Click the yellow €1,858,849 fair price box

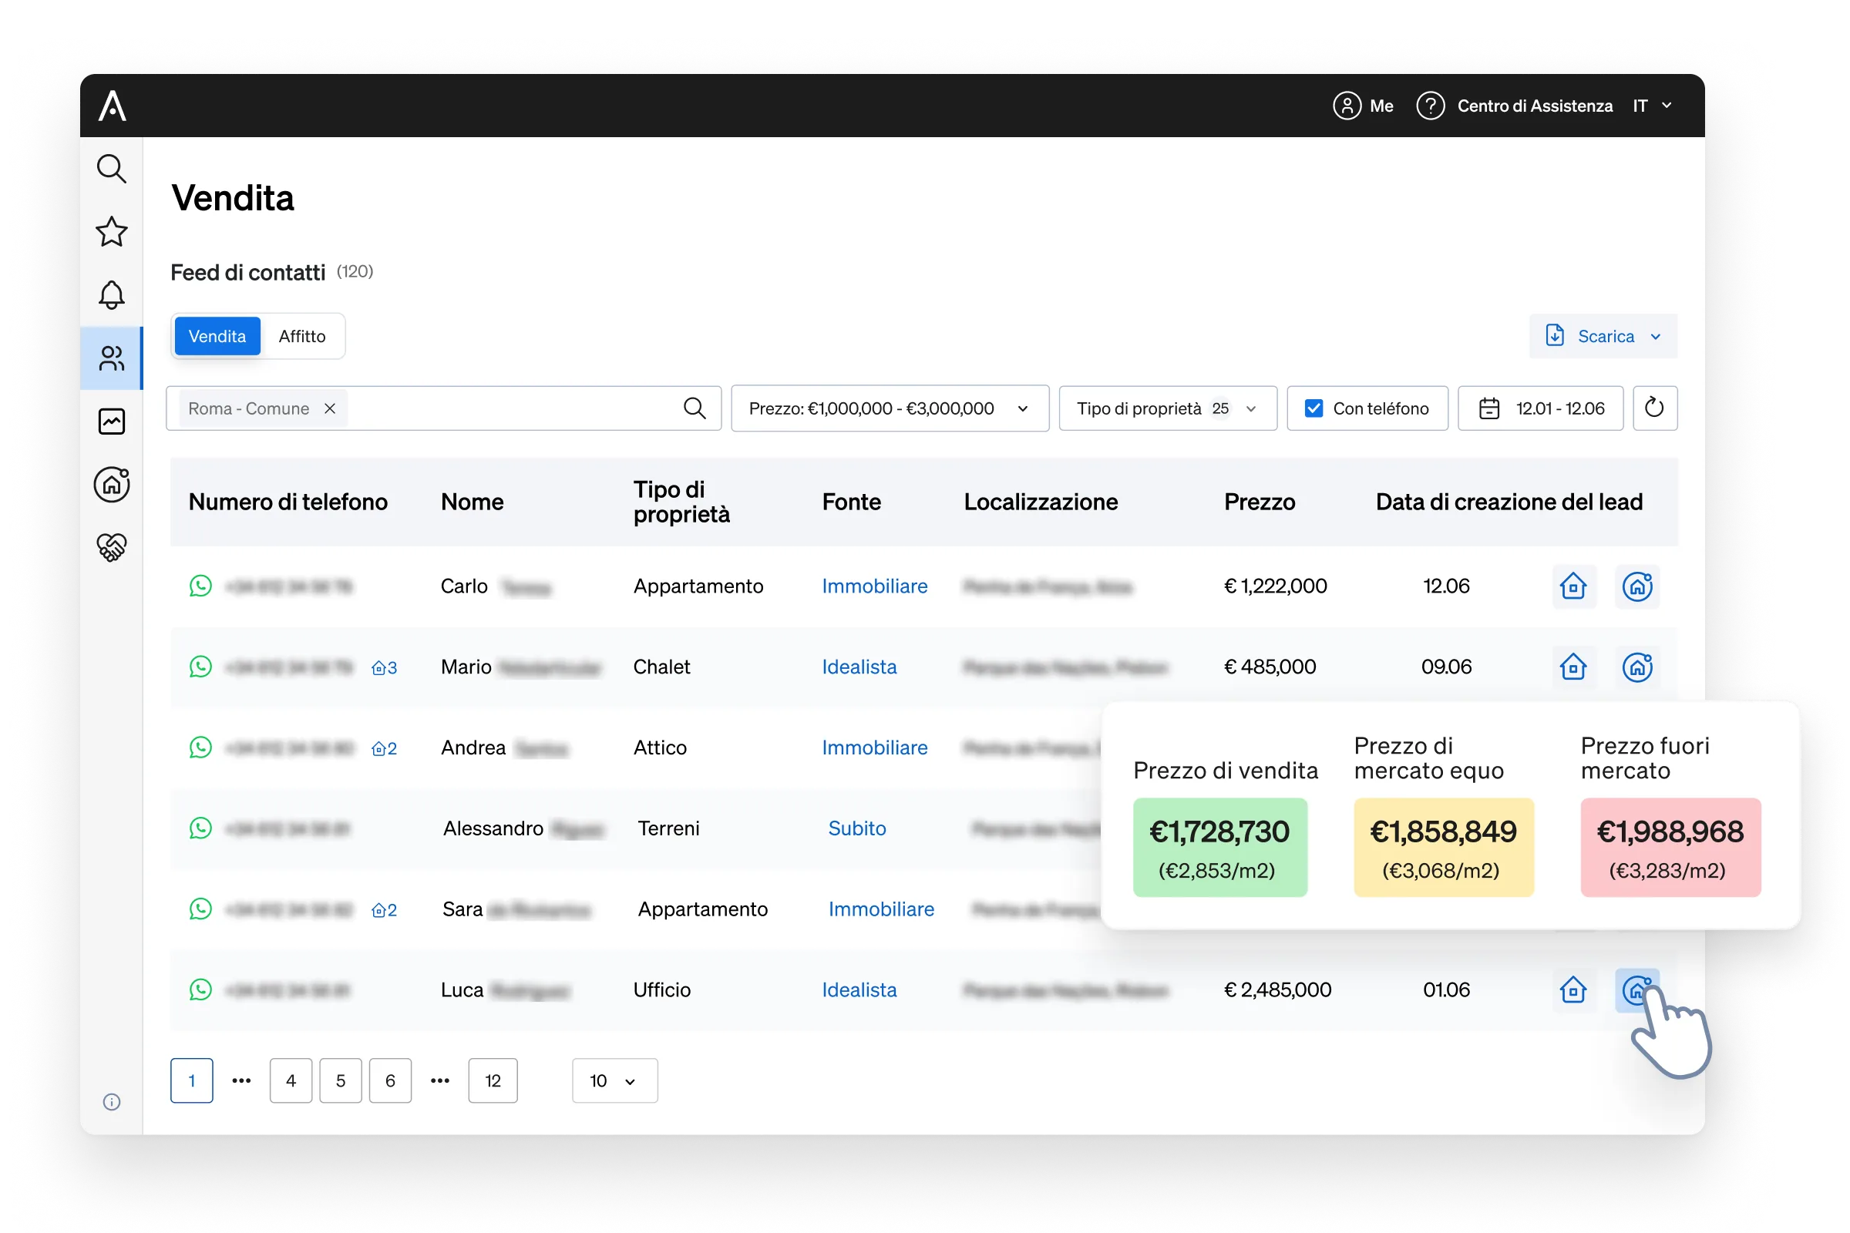click(1443, 848)
